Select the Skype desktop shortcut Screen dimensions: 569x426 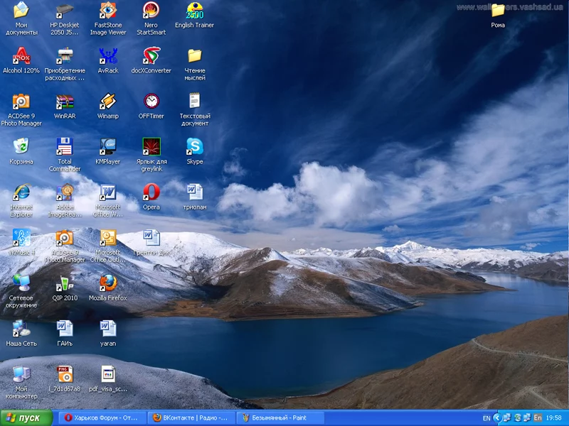coord(194,147)
